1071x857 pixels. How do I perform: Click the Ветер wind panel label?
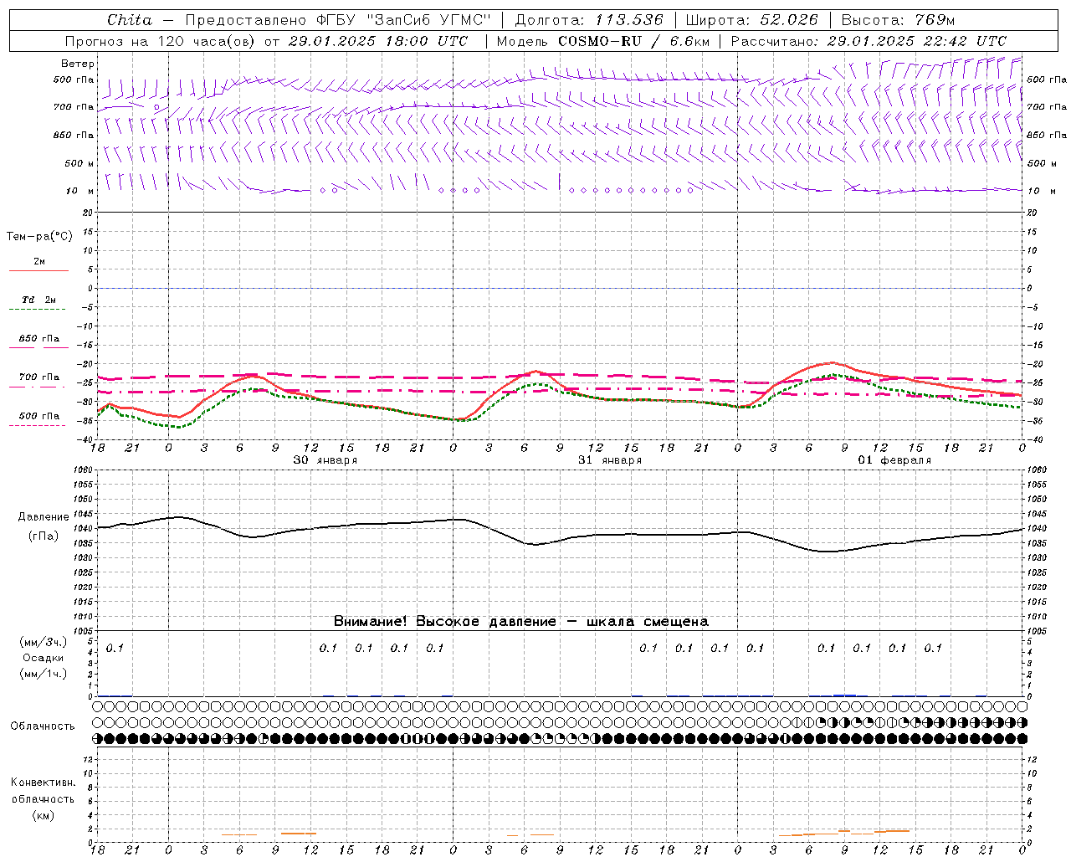click(x=78, y=64)
